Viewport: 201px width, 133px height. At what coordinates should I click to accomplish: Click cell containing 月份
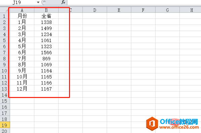coord(22,16)
